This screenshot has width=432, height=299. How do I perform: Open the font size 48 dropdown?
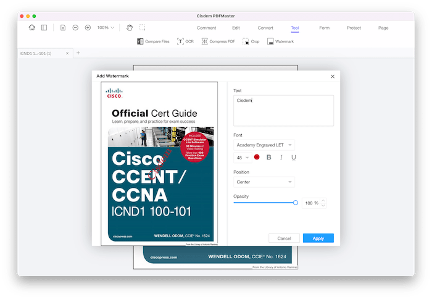[x=243, y=158]
